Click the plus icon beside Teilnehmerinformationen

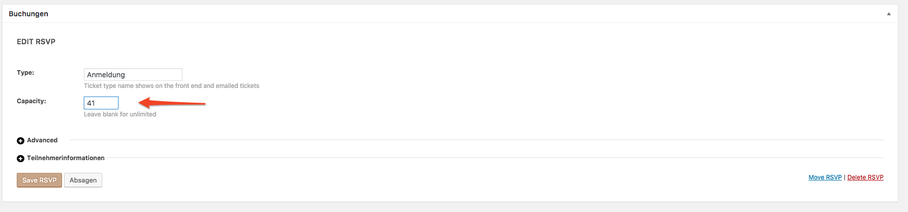pyautogui.click(x=20, y=159)
